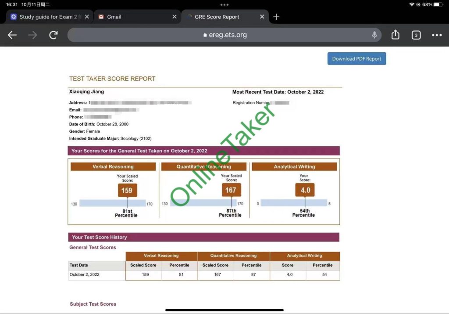The height and width of the screenshot is (314, 449).
Task: Close the GRE Score Report tab
Action: pos(262,17)
